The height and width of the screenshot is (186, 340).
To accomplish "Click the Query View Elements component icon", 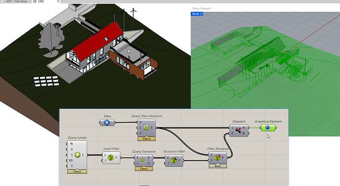I will pos(146,128).
